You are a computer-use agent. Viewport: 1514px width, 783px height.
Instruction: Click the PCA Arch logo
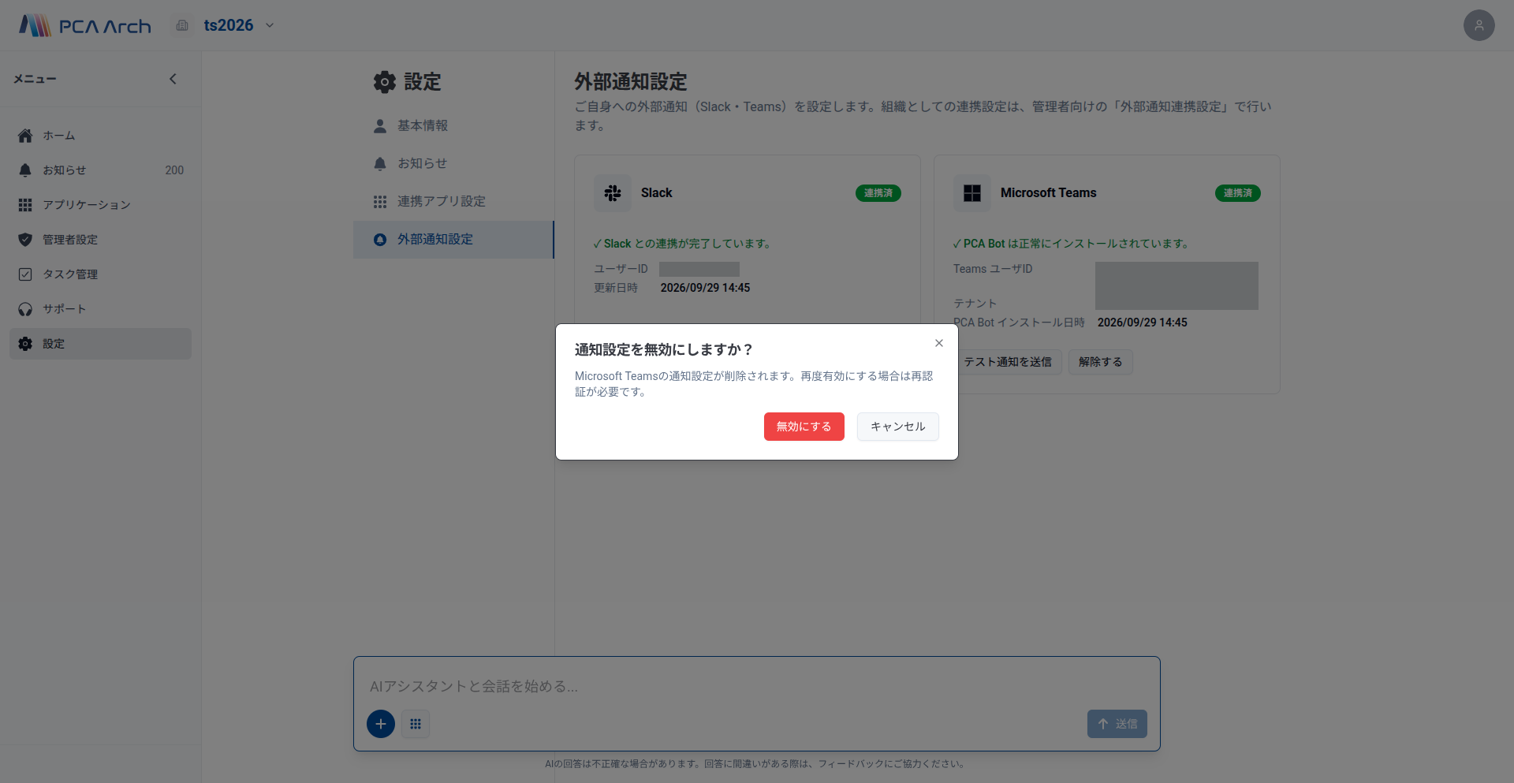click(x=85, y=26)
